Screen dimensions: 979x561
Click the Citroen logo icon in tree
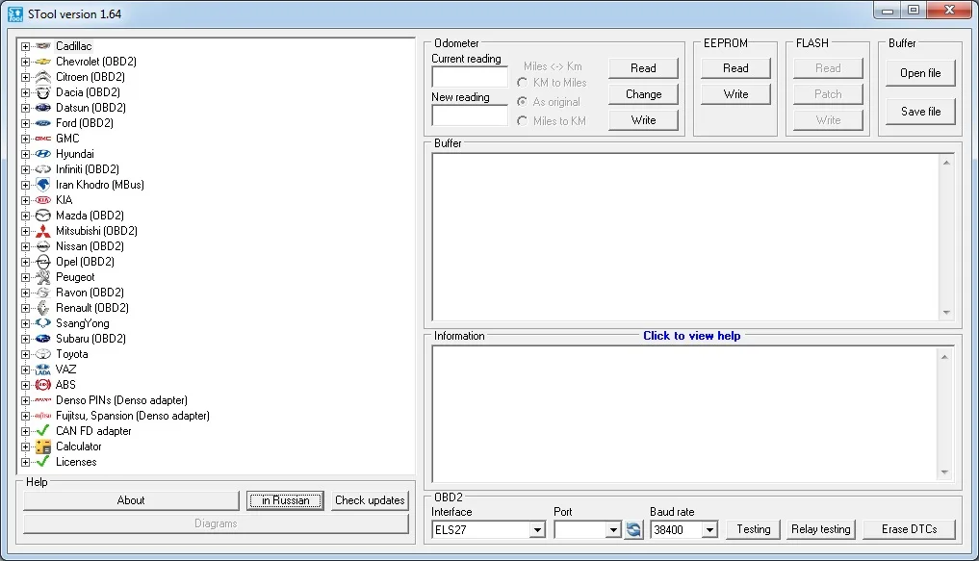pos(42,77)
